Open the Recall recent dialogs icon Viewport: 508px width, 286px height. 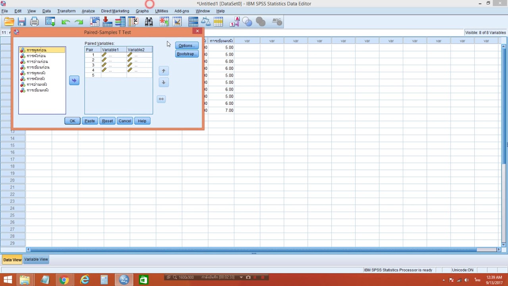coord(50,22)
